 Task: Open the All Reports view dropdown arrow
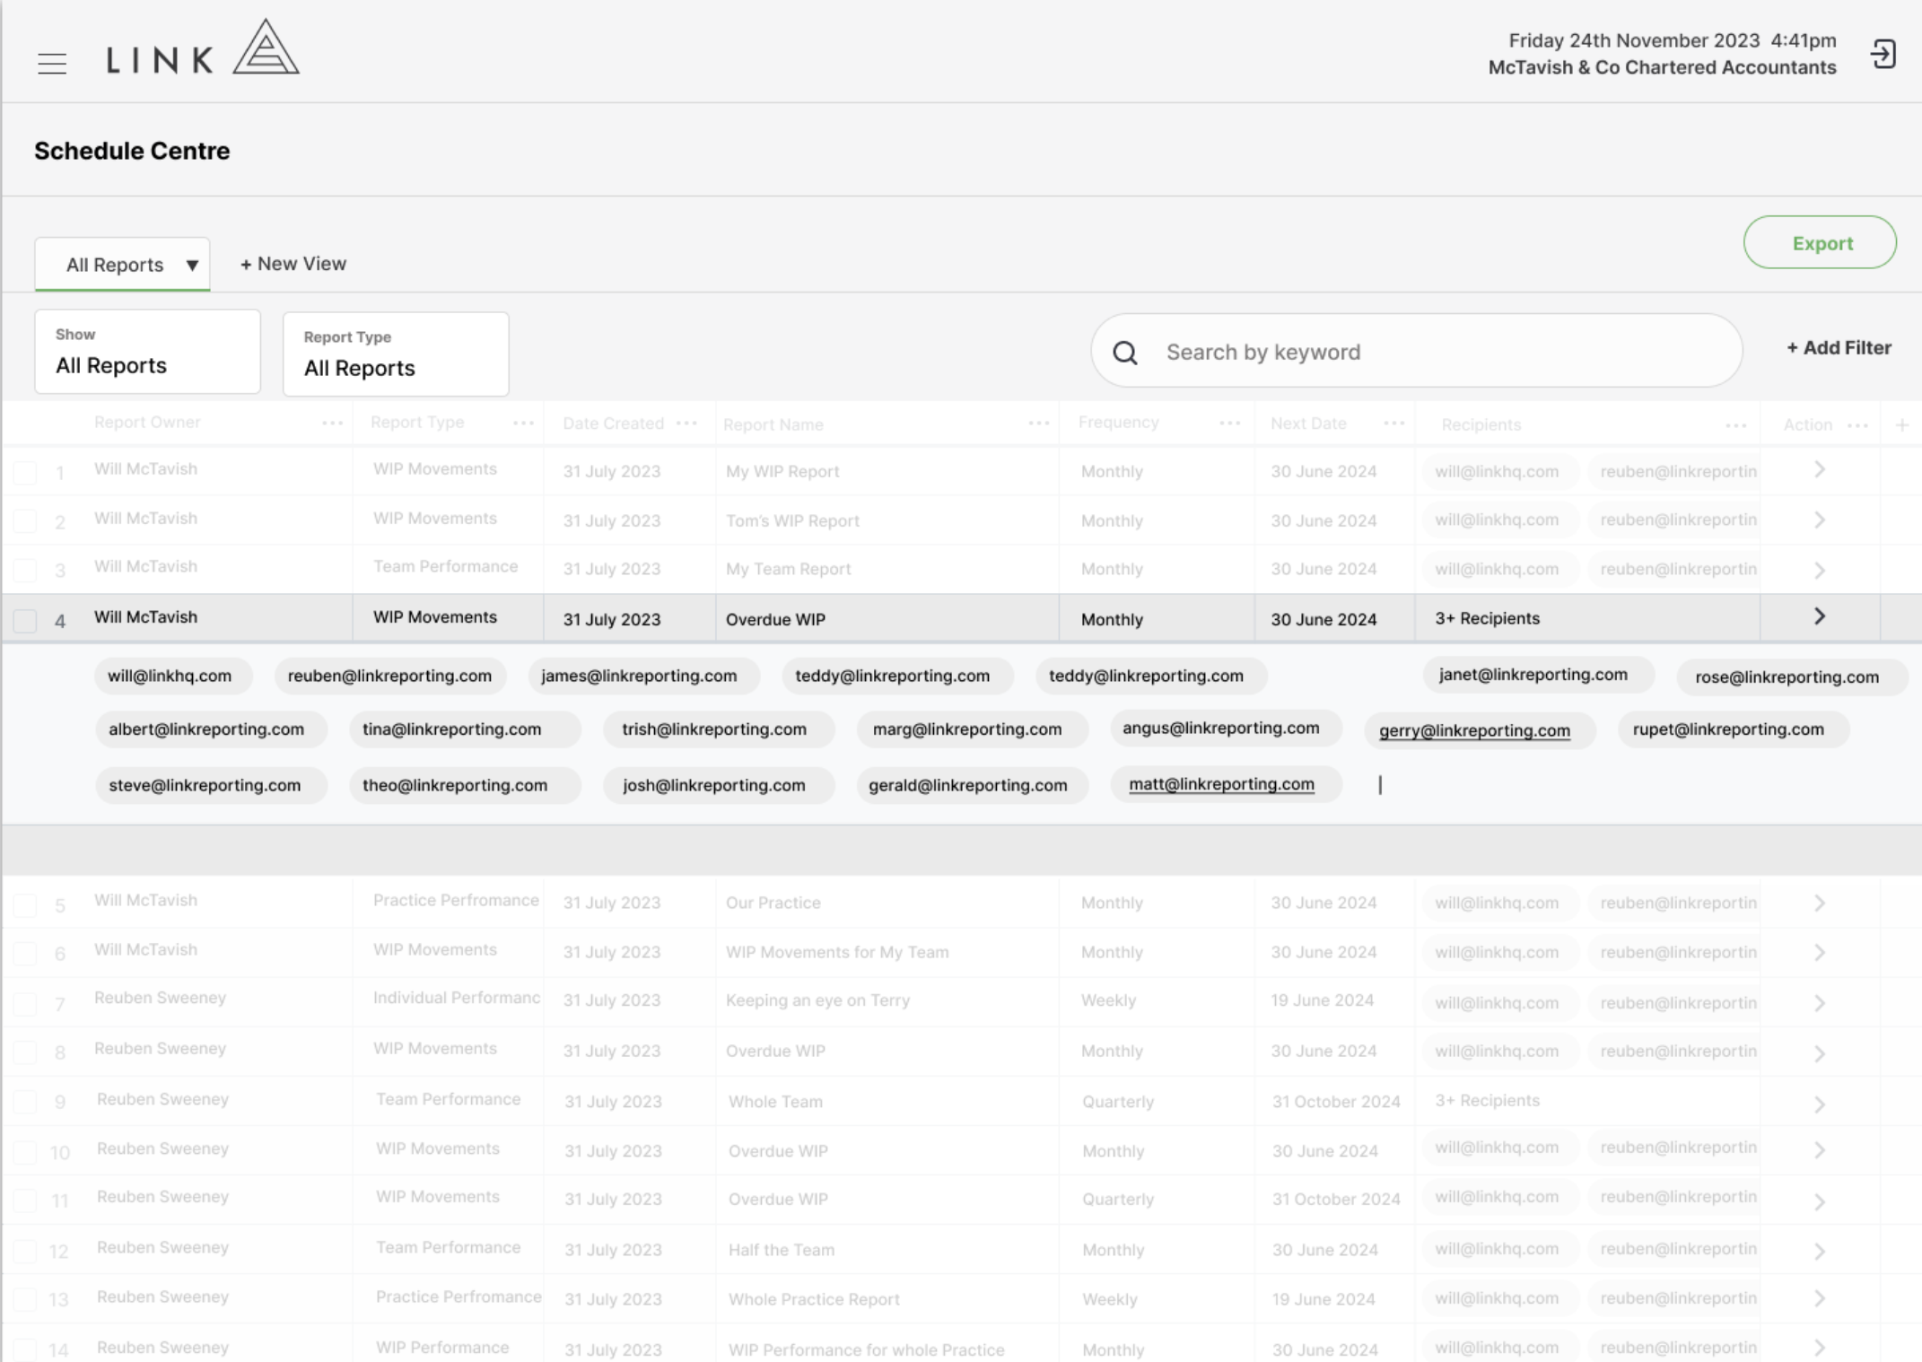192,266
